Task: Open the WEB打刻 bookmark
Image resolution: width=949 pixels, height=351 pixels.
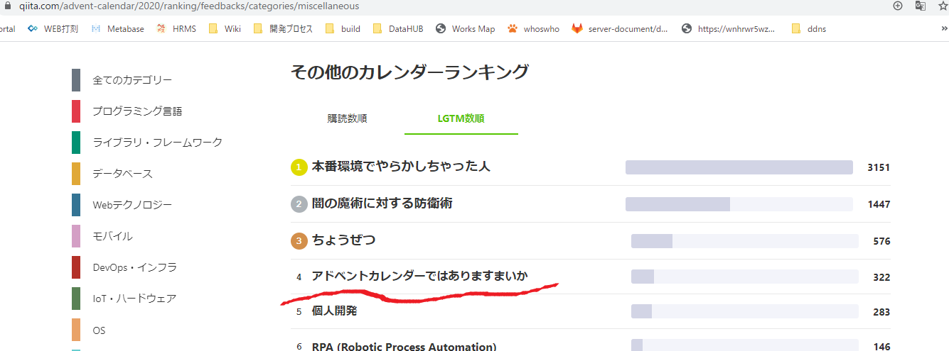Action: (53, 29)
